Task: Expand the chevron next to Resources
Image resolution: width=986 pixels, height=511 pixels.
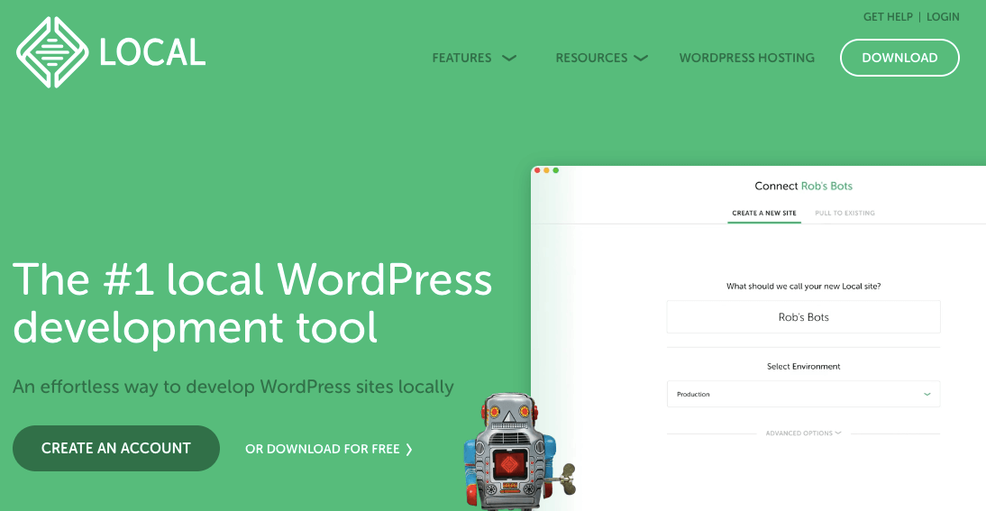Action: coord(641,58)
